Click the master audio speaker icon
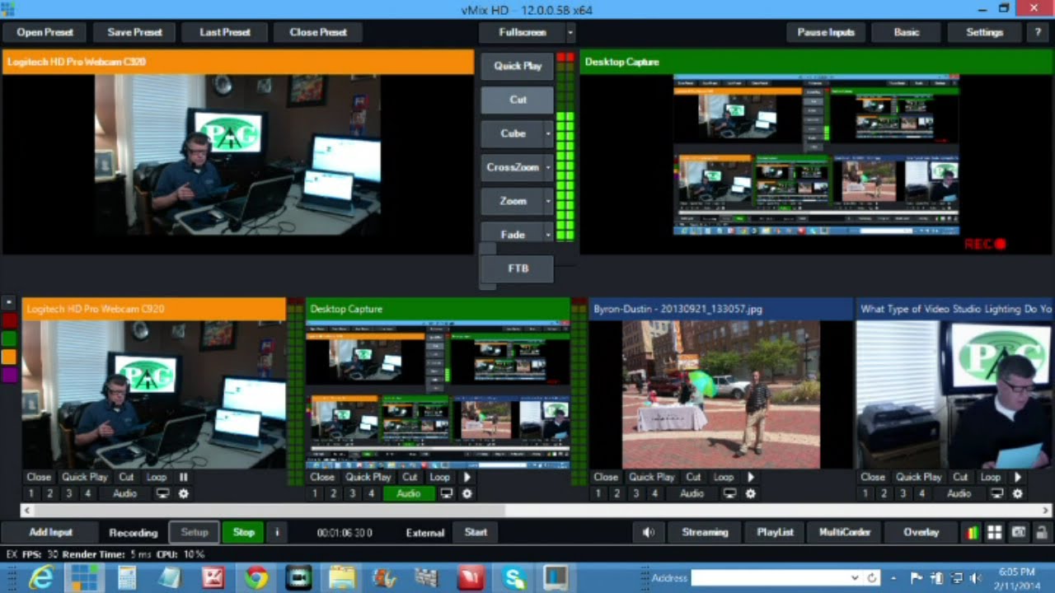 (x=649, y=532)
